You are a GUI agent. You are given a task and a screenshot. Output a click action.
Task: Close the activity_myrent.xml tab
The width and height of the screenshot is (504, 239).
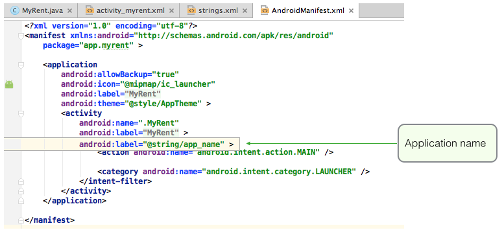pyautogui.click(x=171, y=11)
